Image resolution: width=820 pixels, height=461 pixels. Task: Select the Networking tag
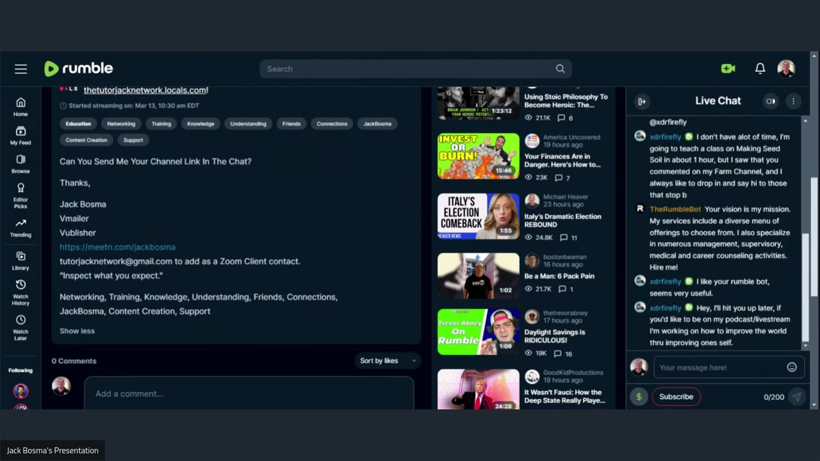[x=121, y=124]
